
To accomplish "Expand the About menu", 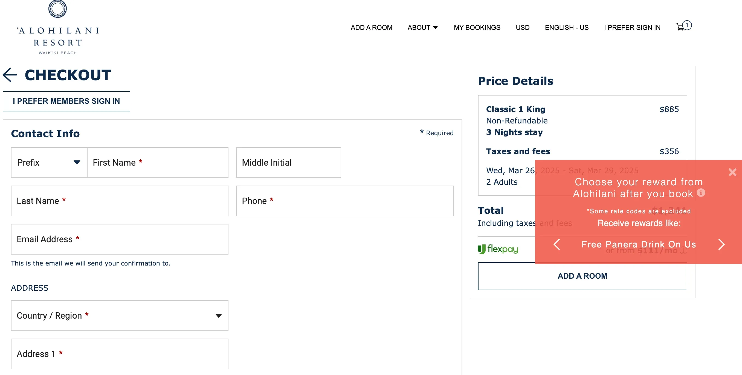I will (422, 28).
